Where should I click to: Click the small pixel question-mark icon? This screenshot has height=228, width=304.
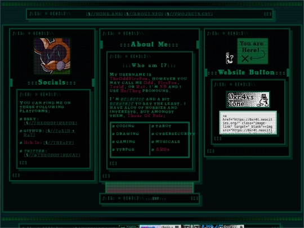click(x=230, y=58)
